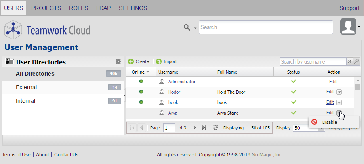Select Disable from the action menu
The image size is (364, 164).
[329, 122]
